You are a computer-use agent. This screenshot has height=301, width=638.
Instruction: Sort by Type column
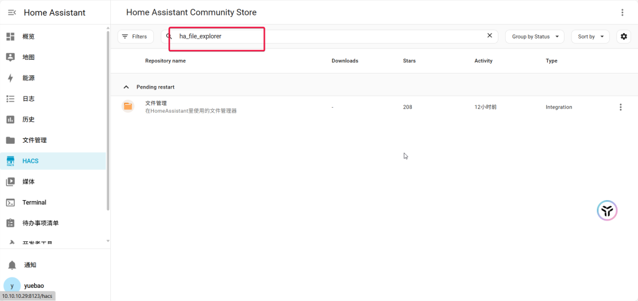coord(551,61)
